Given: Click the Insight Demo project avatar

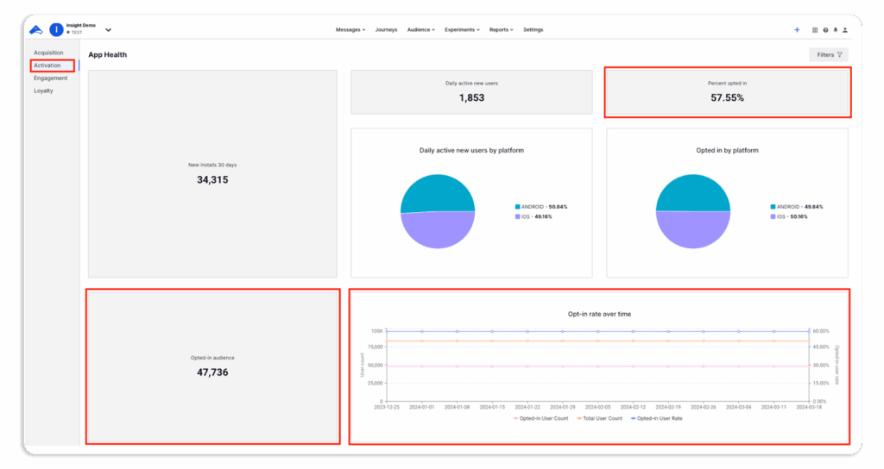Looking at the screenshot, I should [56, 30].
